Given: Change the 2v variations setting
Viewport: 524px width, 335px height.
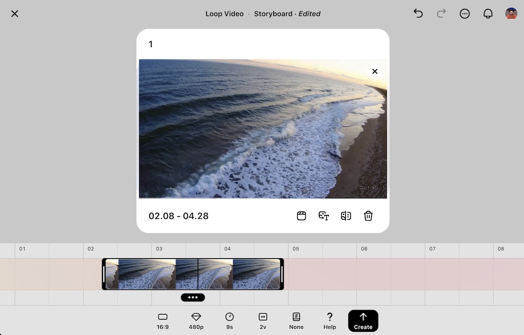Looking at the screenshot, I should coord(263,321).
